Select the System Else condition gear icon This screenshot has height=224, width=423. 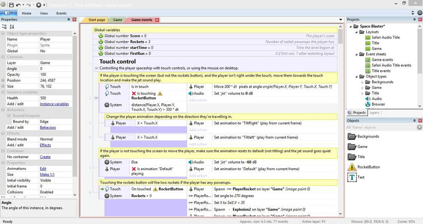107,162
